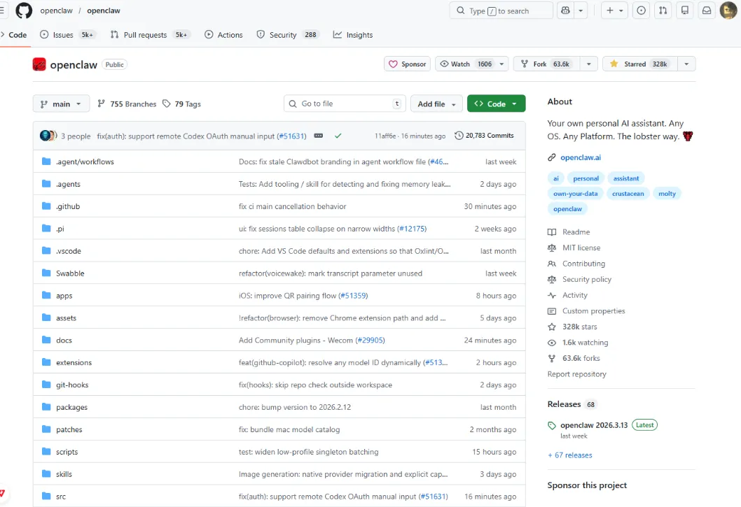Open the Watch notifications dropdown

[x=471, y=64]
